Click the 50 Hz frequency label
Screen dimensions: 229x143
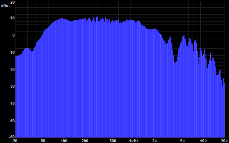pos(43,141)
